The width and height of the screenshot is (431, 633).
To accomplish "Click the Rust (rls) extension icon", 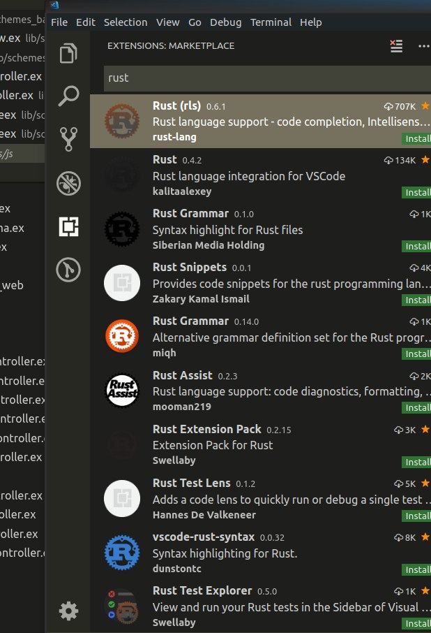I will point(122,121).
